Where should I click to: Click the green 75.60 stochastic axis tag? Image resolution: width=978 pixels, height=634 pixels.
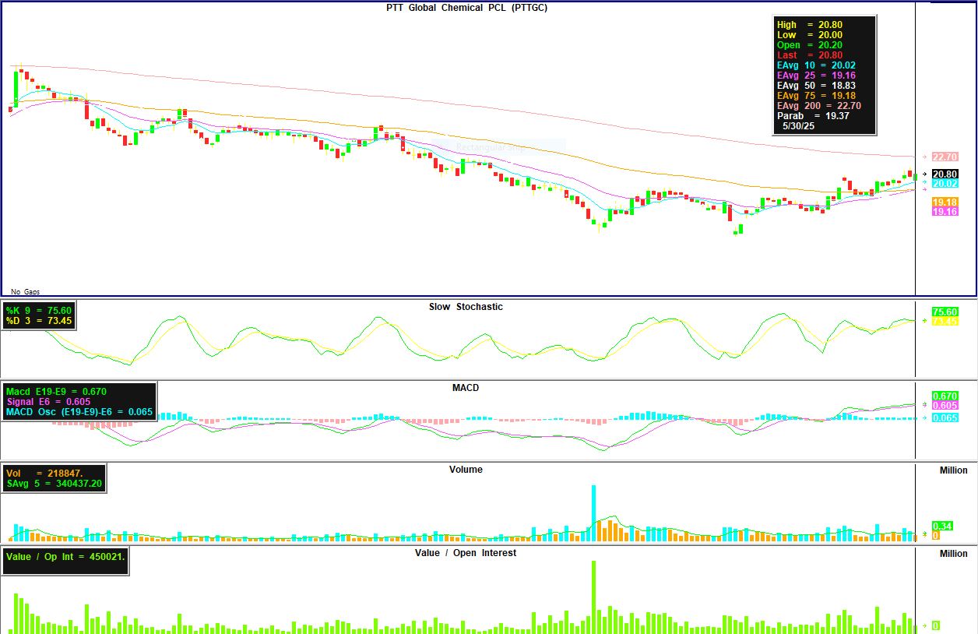[945, 312]
